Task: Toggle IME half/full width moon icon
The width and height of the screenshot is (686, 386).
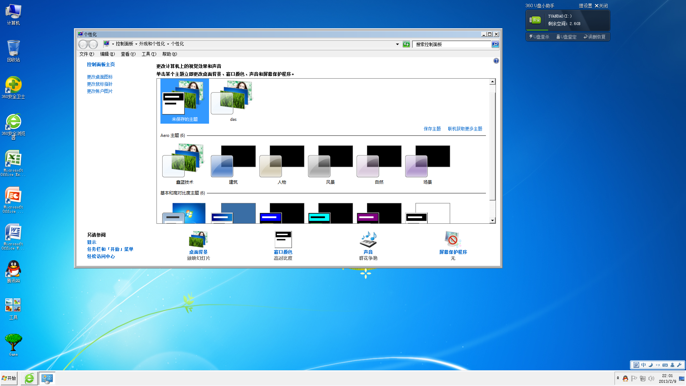Action: (651, 365)
